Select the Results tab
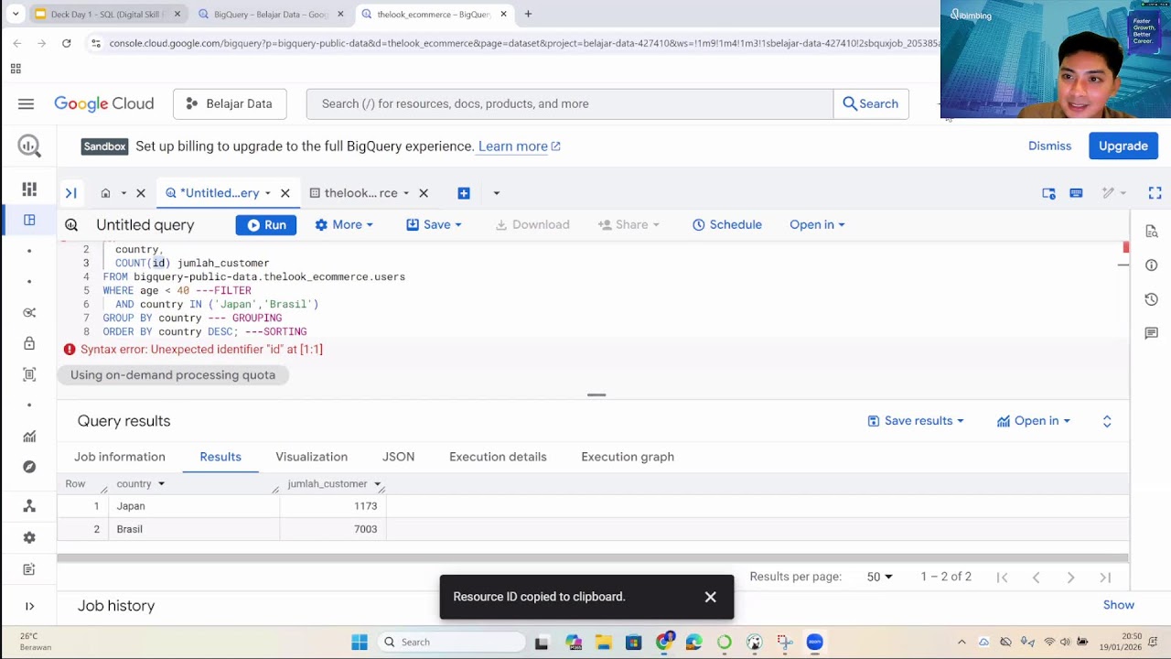 (220, 457)
